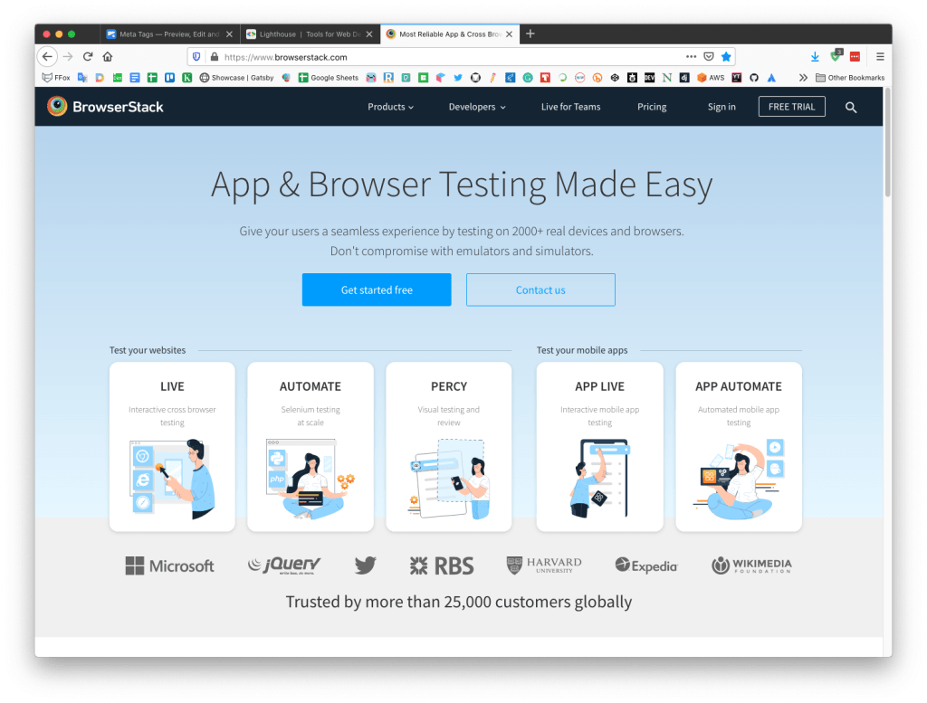Click the padlock site security icon
The image size is (927, 703).
click(214, 57)
